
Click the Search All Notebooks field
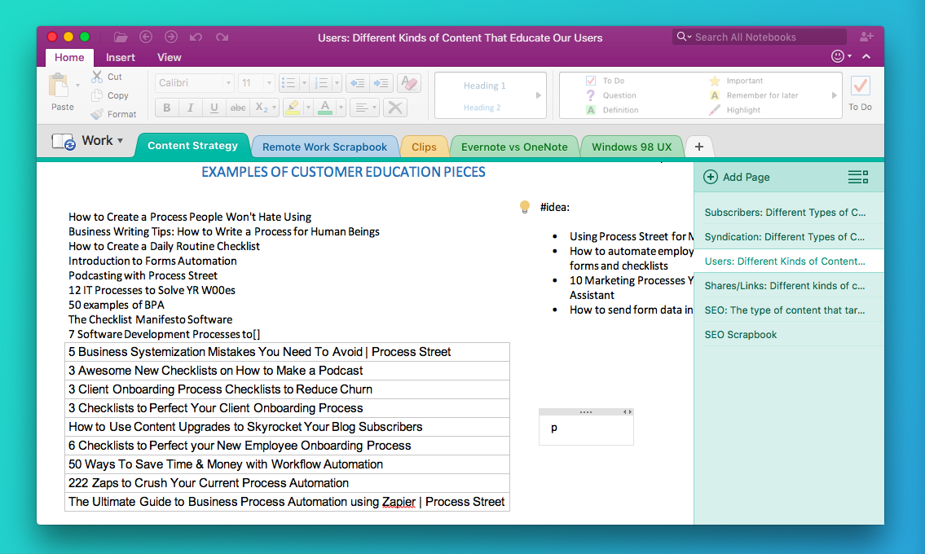click(759, 37)
